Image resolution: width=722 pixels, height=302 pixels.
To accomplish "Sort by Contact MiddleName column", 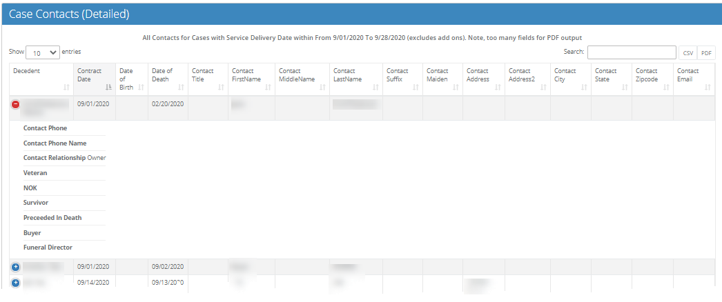I will (x=302, y=79).
